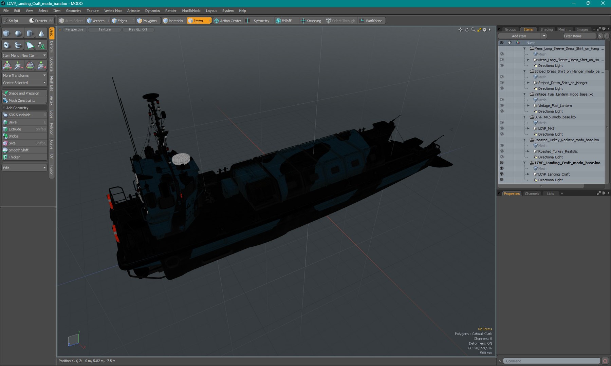This screenshot has height=366, width=611.
Task: Click the Bridge tool
Action: point(24,136)
